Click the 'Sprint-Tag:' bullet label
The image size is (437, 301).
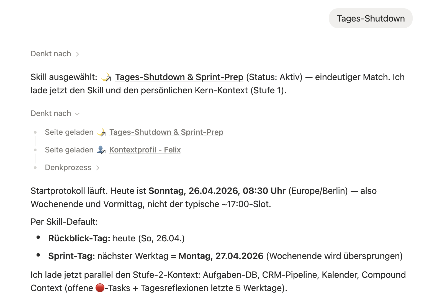71,256
